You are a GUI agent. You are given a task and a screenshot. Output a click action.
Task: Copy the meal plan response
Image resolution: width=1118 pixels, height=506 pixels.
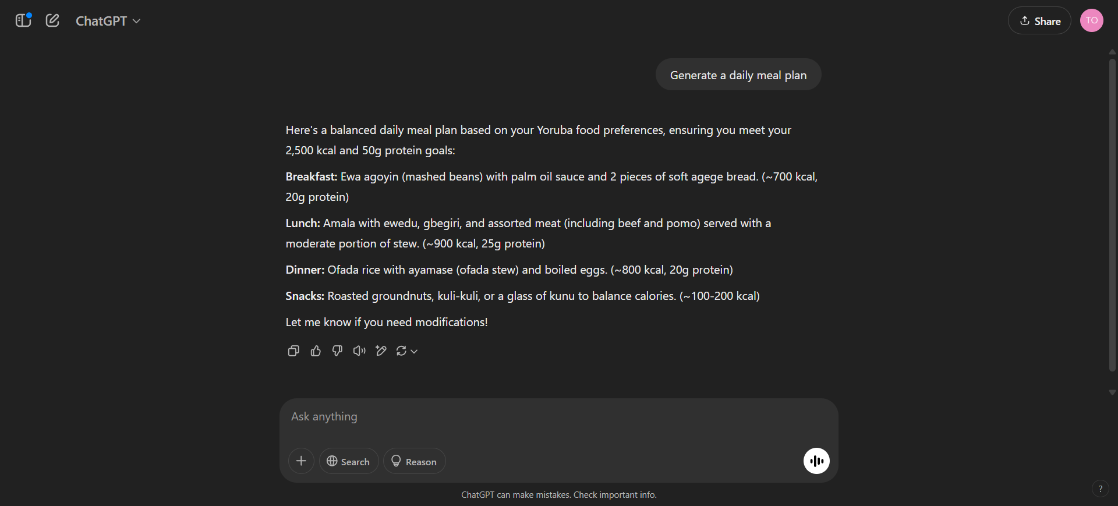click(293, 351)
